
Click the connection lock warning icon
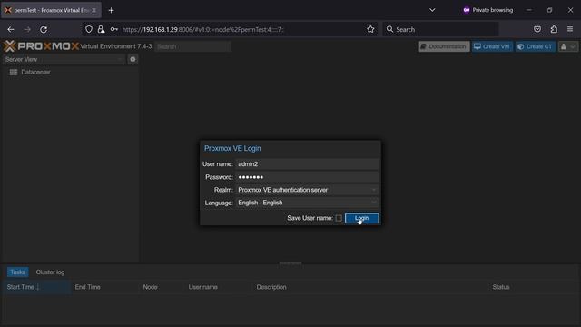point(101,29)
